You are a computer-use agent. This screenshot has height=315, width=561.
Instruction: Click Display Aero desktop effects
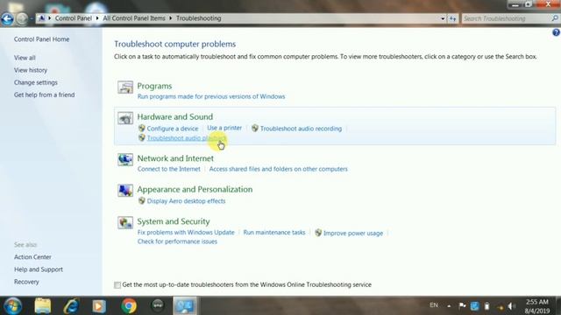tap(186, 201)
